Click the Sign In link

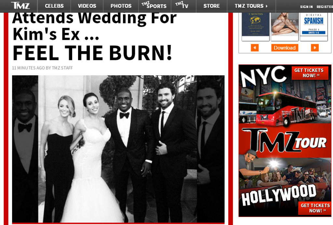[x=306, y=7]
